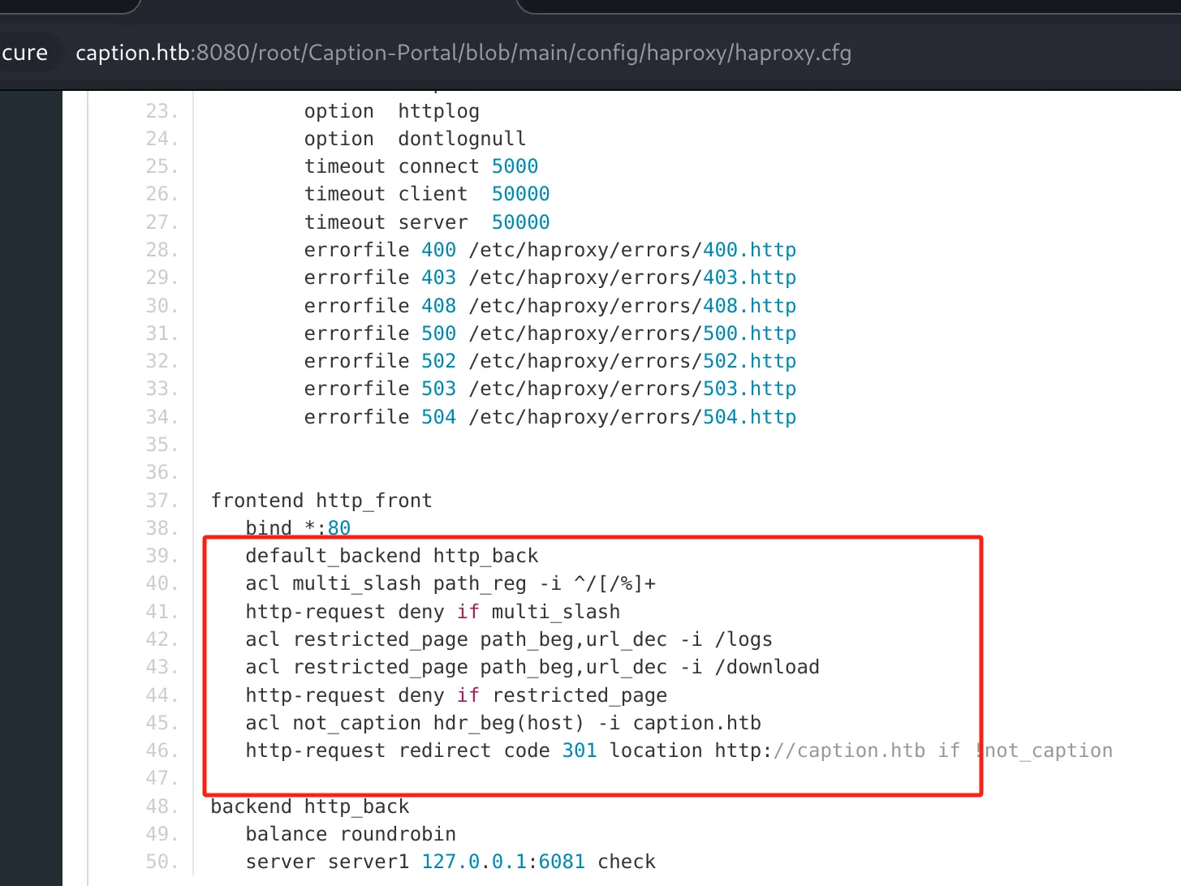Click the 'balance roundrobin' line
This screenshot has height=886, width=1181.
pos(351,834)
